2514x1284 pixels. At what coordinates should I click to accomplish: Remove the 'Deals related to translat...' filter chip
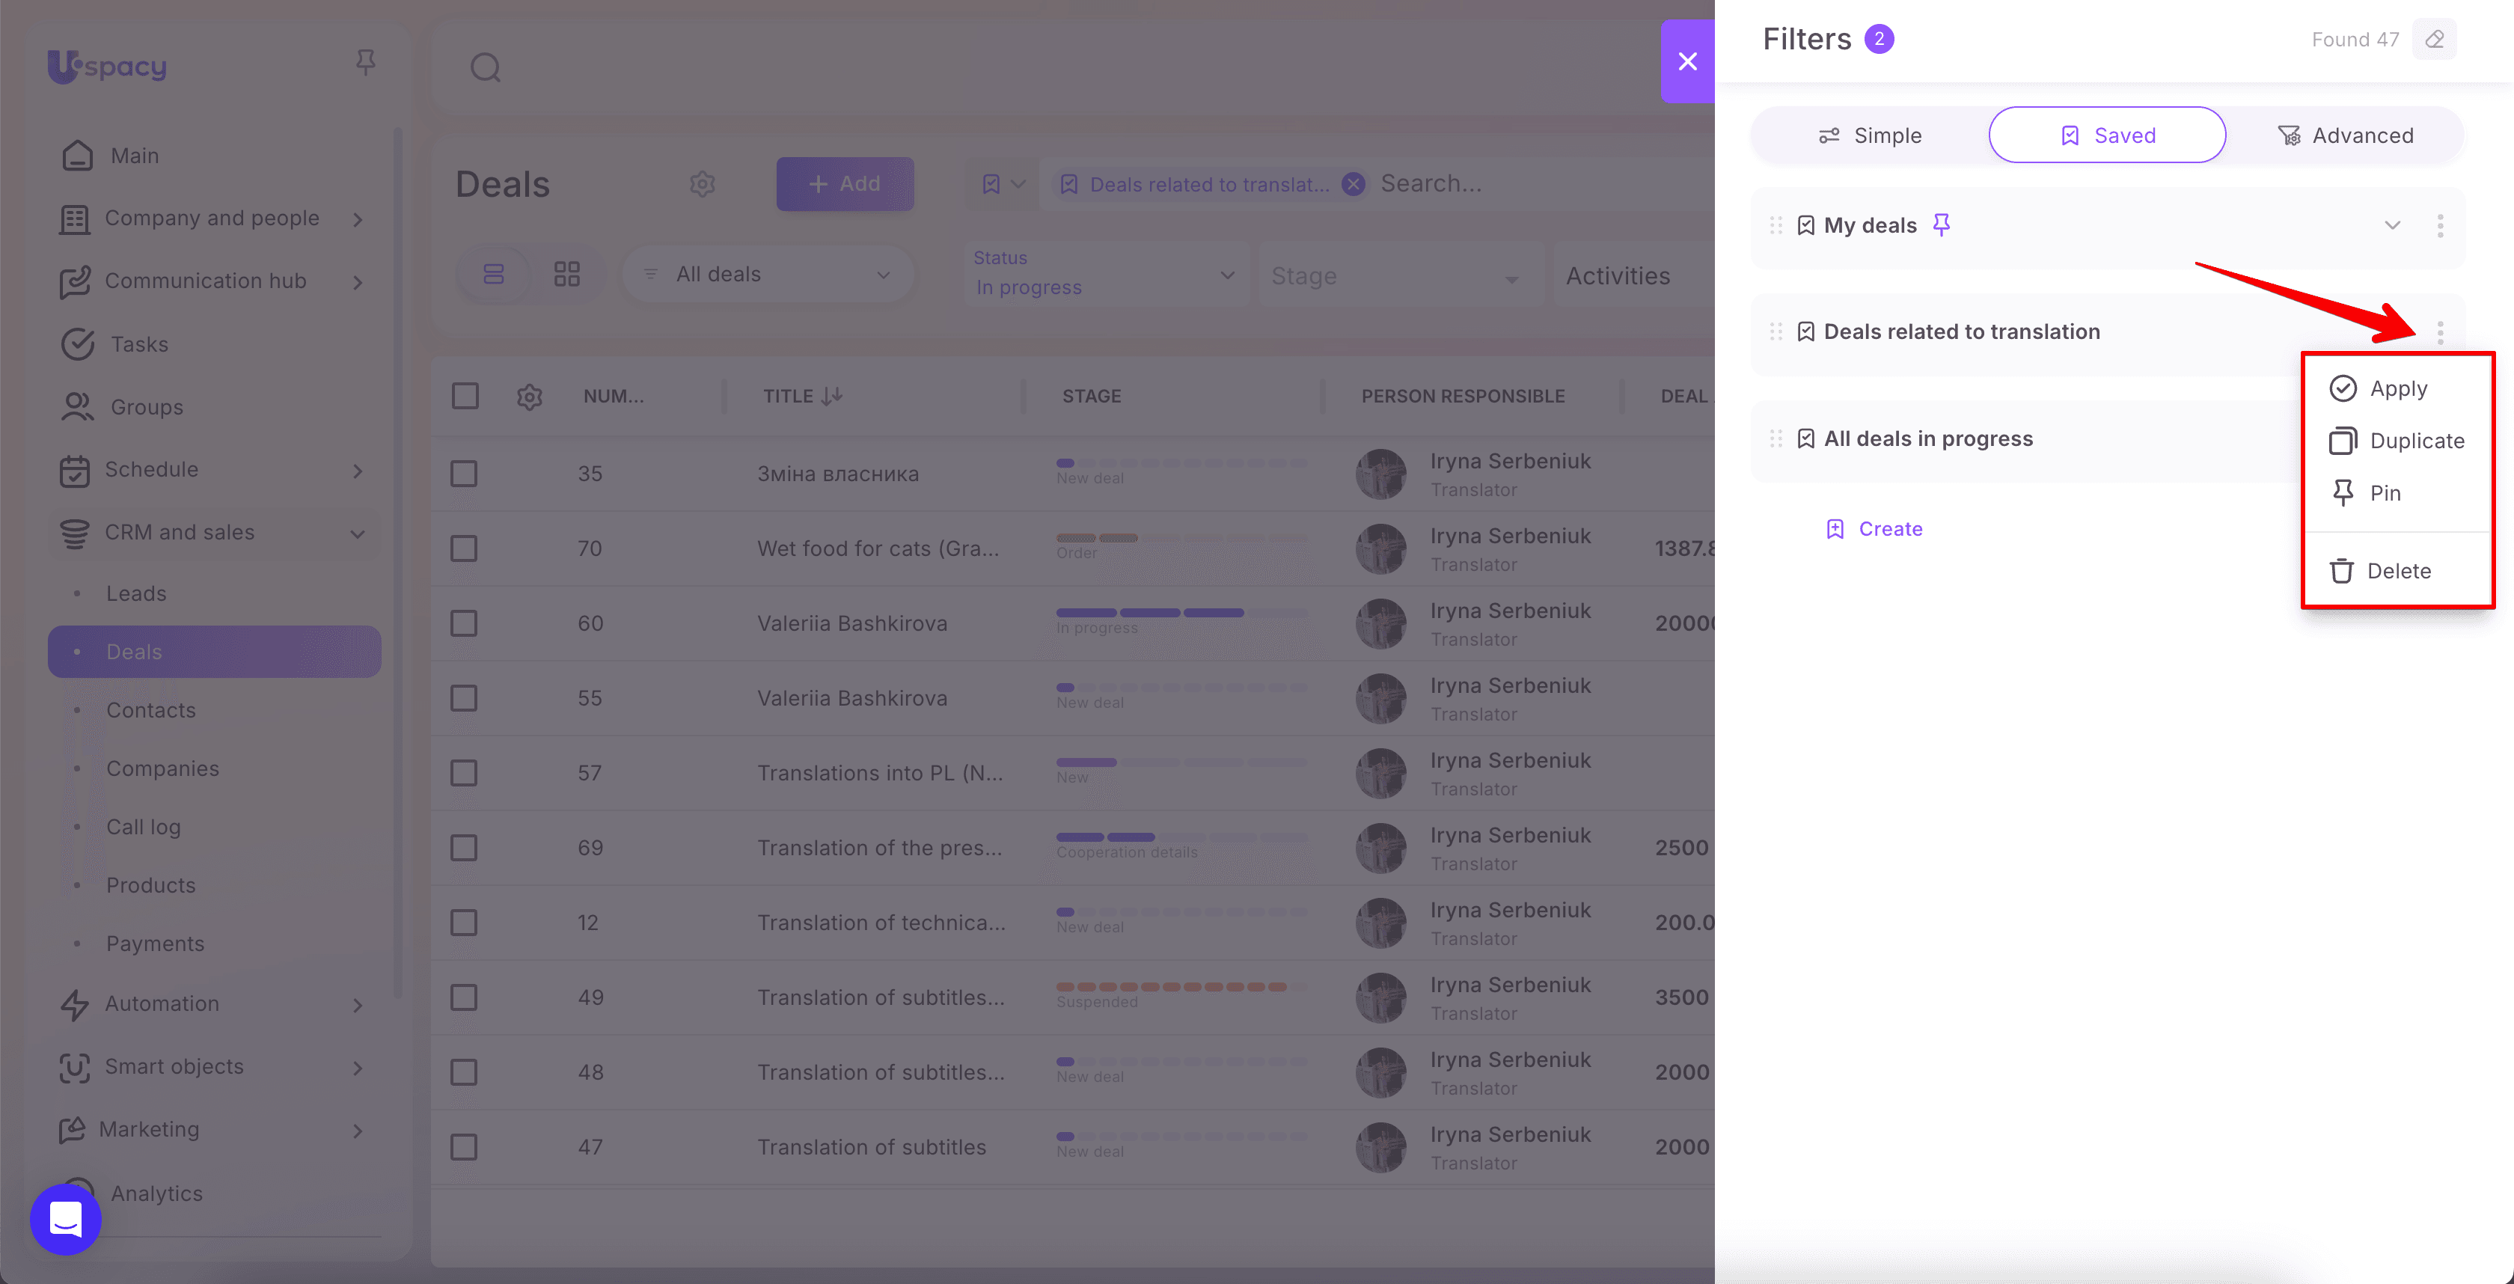tap(1354, 184)
